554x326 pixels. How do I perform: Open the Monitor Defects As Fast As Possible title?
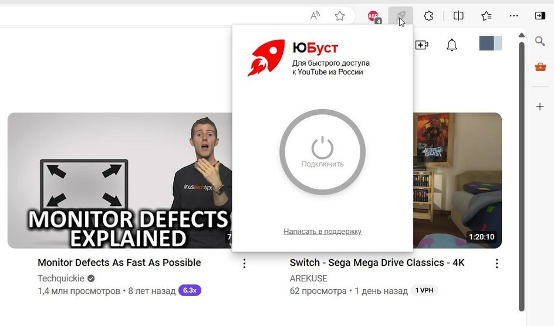(119, 263)
